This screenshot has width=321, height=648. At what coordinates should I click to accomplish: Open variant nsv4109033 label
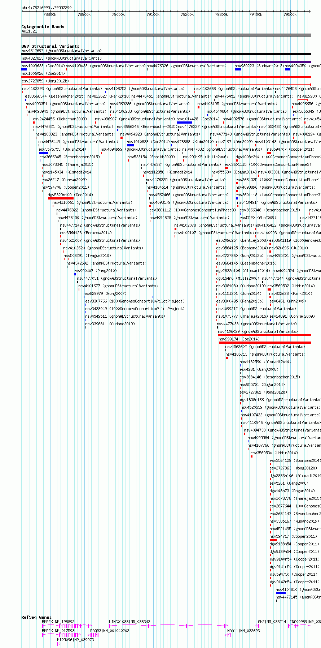point(106,66)
